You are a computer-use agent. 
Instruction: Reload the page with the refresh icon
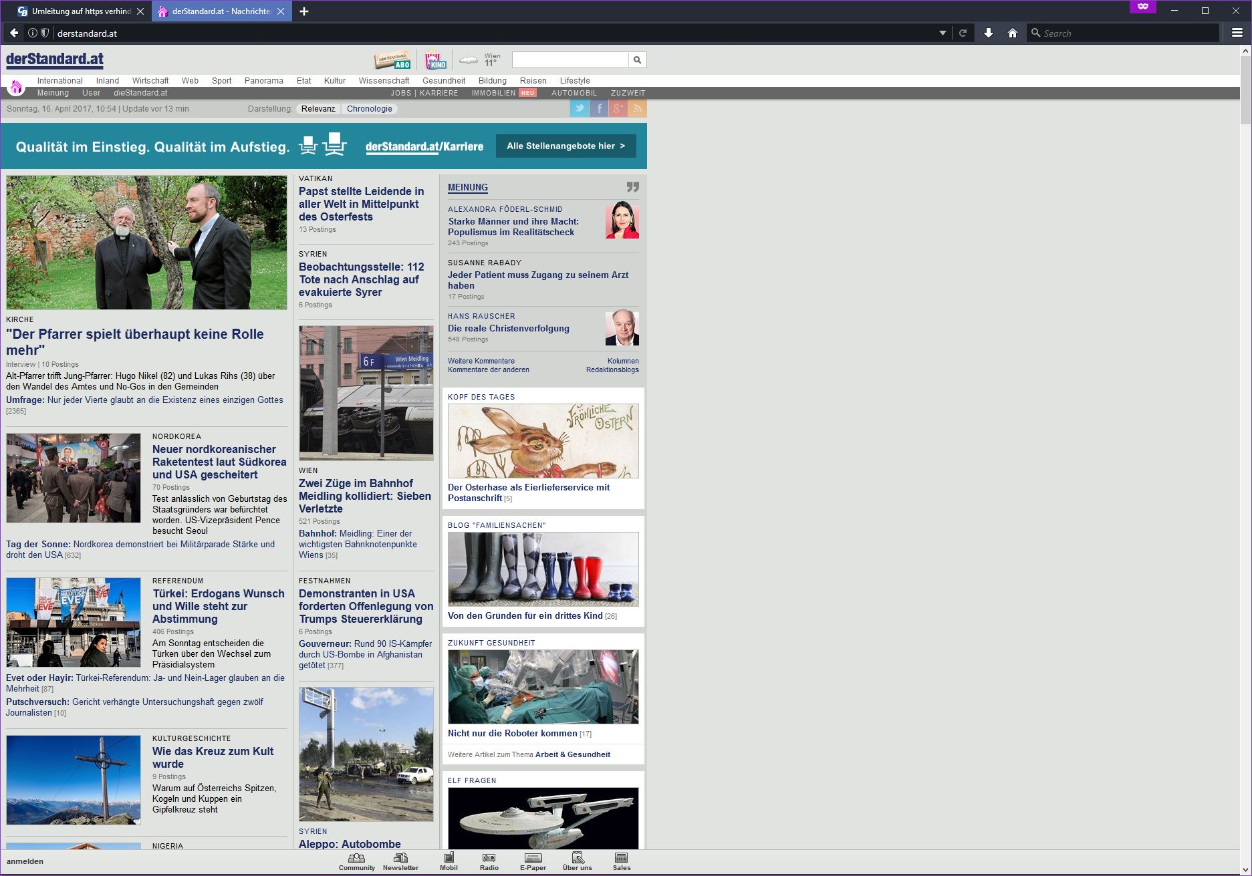click(963, 33)
